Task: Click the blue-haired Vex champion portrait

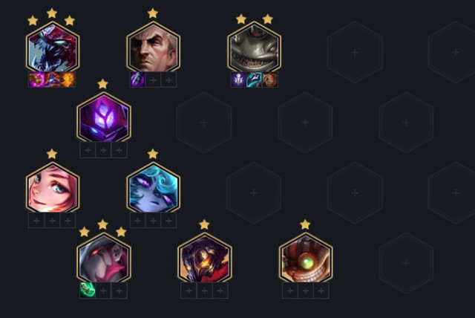Action: point(154,188)
